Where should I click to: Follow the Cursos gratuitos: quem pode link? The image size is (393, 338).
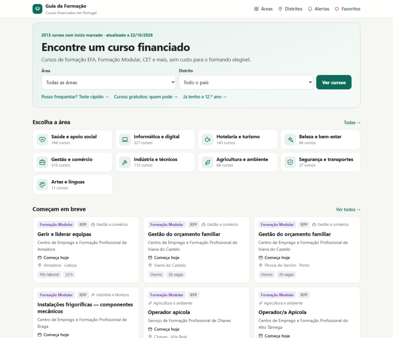145,97
